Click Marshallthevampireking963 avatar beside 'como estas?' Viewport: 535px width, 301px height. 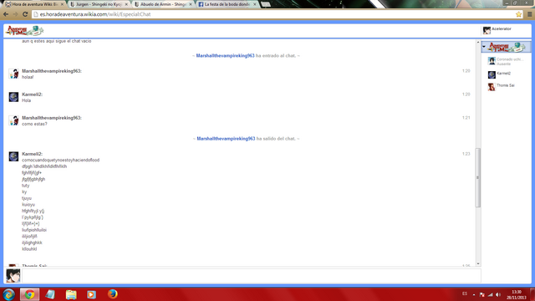click(x=13, y=120)
